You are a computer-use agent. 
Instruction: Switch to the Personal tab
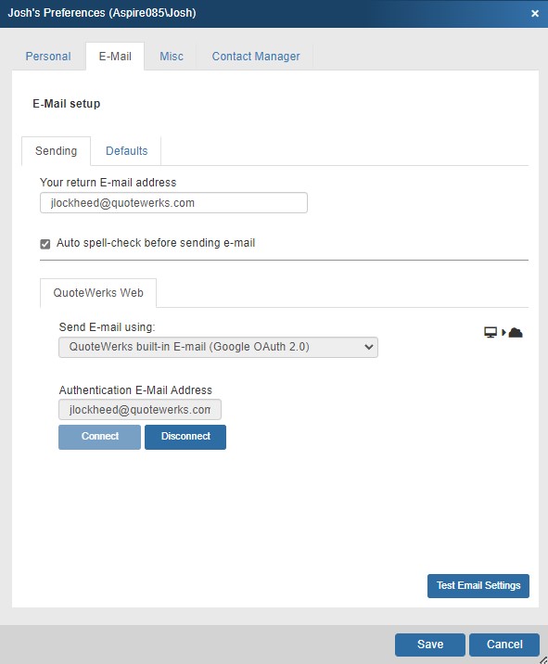tap(48, 57)
